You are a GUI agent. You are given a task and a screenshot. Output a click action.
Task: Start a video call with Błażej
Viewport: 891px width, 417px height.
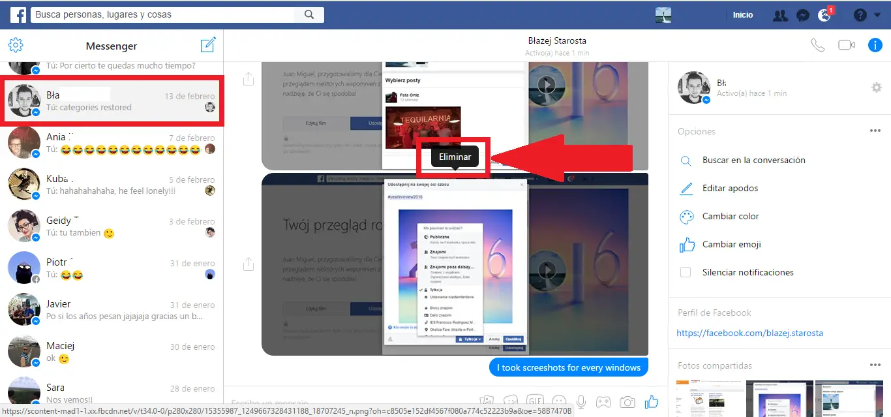coord(845,44)
